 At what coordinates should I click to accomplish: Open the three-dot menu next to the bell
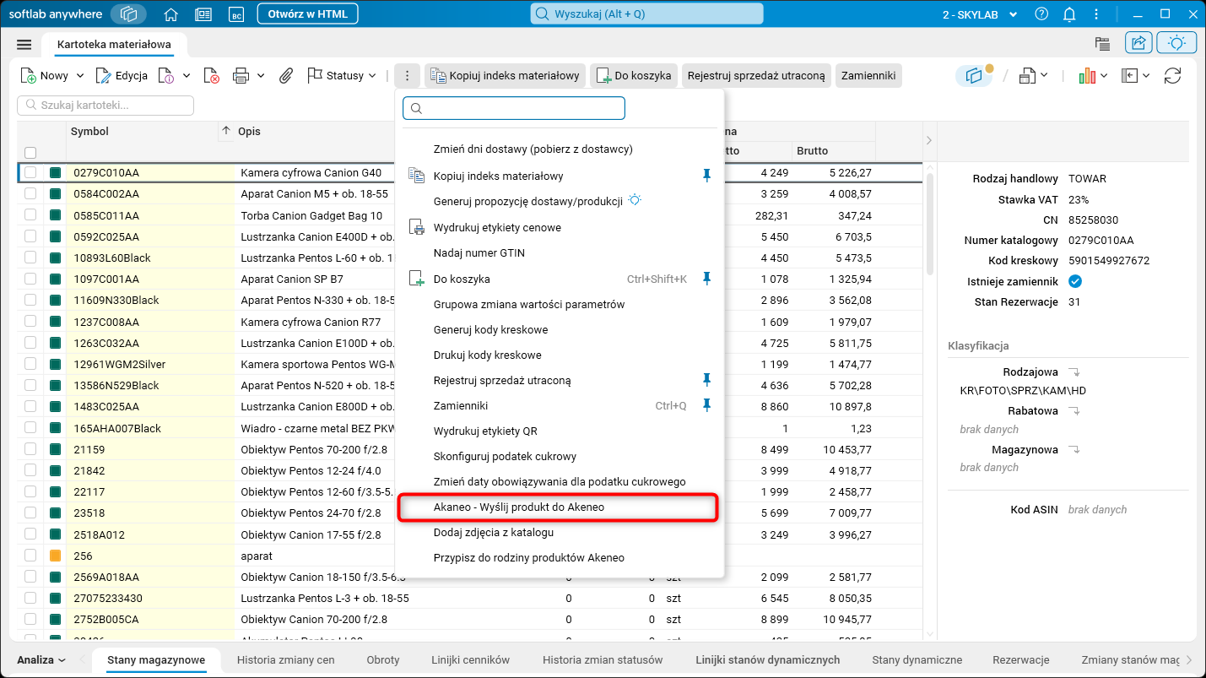pyautogui.click(x=1098, y=14)
